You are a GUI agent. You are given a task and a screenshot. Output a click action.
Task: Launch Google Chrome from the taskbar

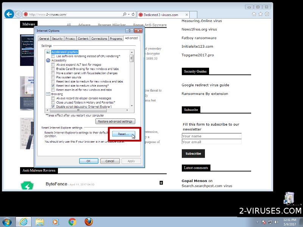[x=72, y=221]
